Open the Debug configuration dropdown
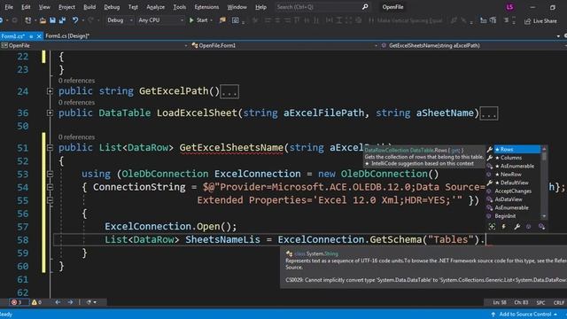567x319 pixels. point(120,20)
